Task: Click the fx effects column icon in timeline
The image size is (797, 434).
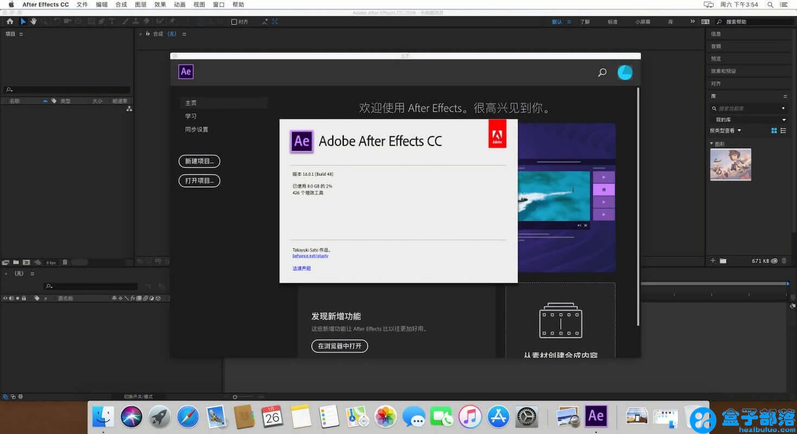Action: (x=132, y=298)
